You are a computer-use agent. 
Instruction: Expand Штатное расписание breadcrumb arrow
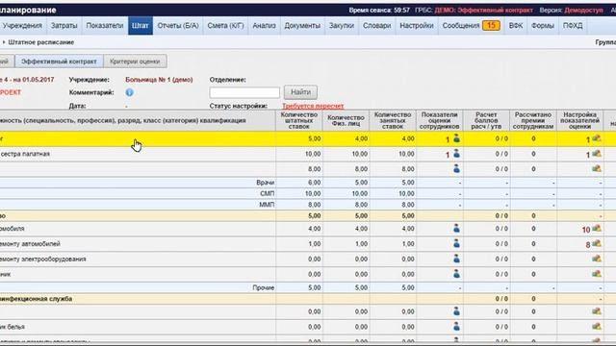[4, 42]
